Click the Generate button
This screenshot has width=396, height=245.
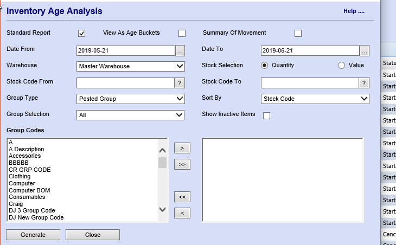tap(33, 235)
